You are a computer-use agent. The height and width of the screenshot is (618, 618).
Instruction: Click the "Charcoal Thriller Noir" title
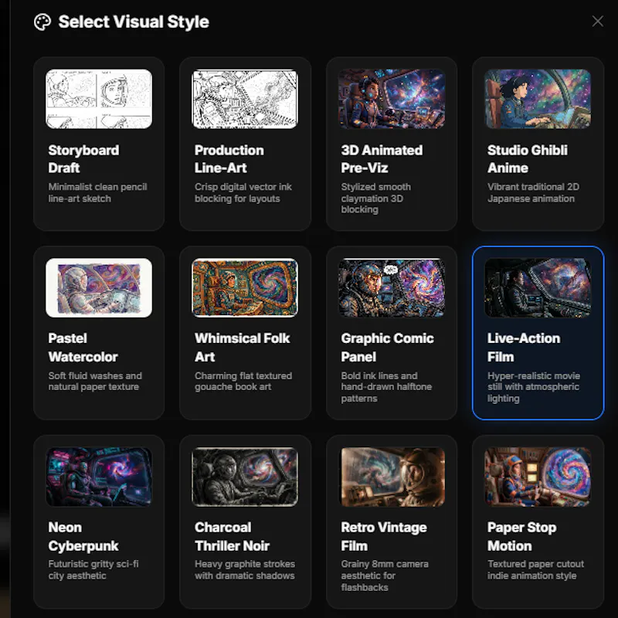(232, 537)
